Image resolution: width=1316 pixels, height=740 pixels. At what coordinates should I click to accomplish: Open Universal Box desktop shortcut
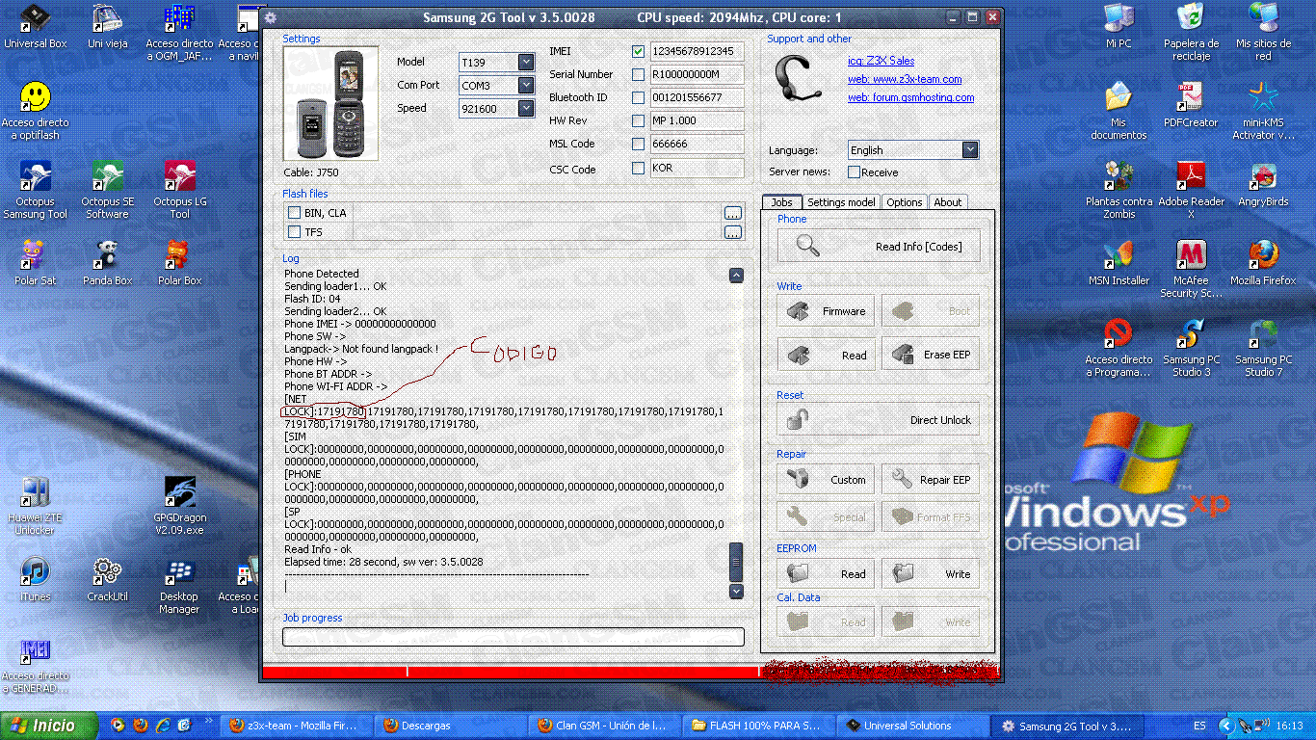[36, 26]
